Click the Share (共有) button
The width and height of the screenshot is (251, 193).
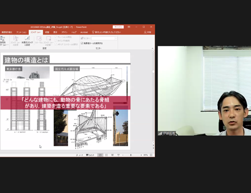pos(147,32)
